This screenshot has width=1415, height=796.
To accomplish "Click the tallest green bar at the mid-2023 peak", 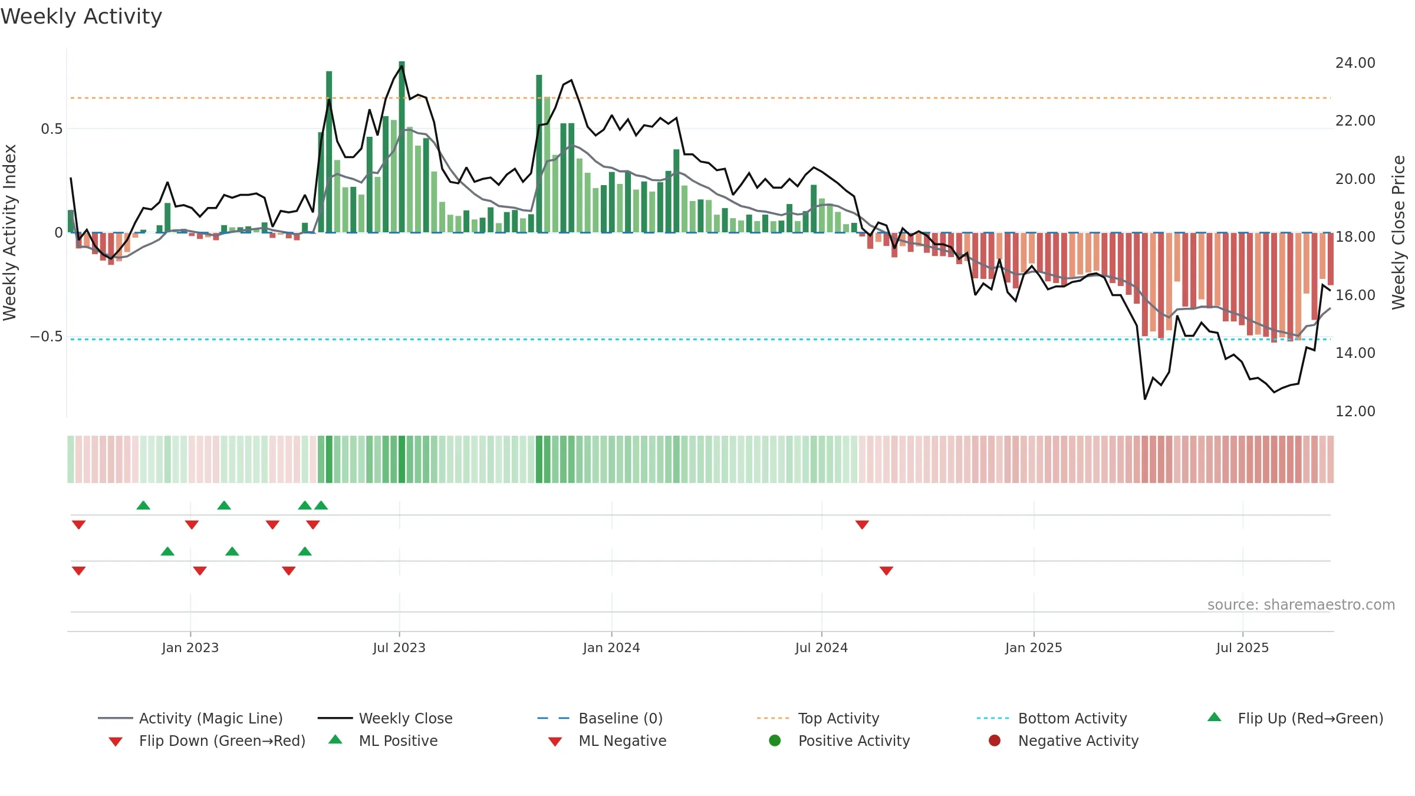I will point(402,147).
